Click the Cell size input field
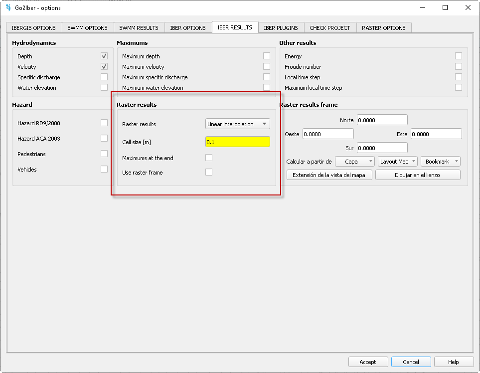 point(238,142)
